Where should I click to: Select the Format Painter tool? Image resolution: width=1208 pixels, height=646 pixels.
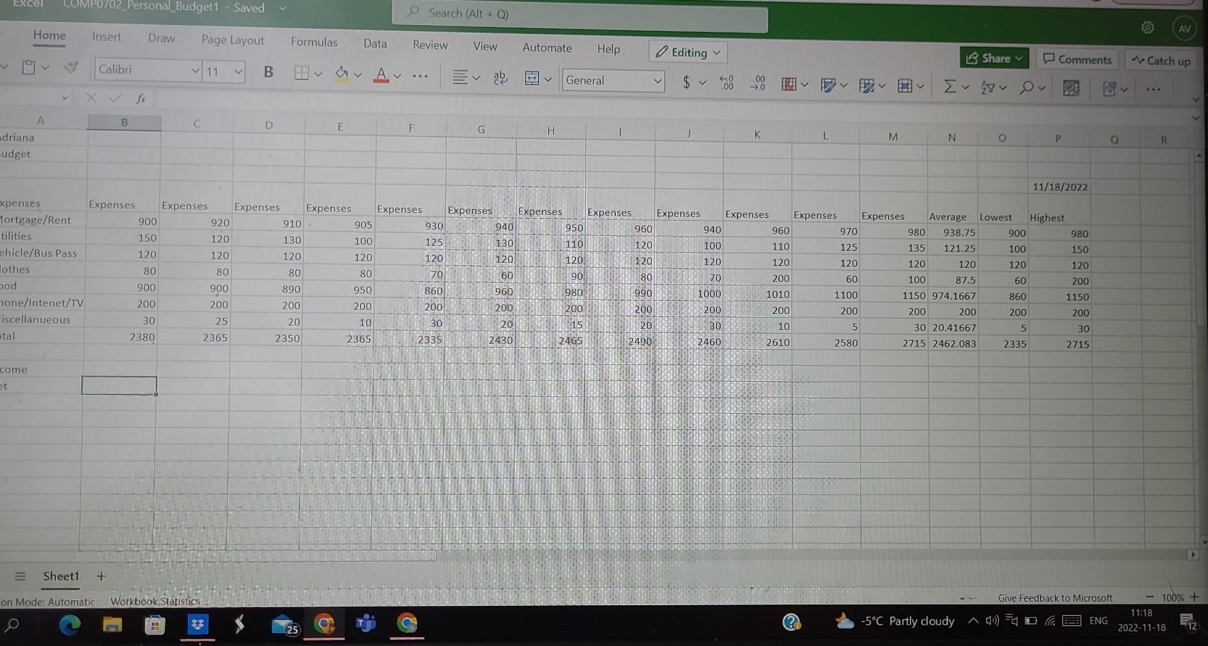point(70,69)
